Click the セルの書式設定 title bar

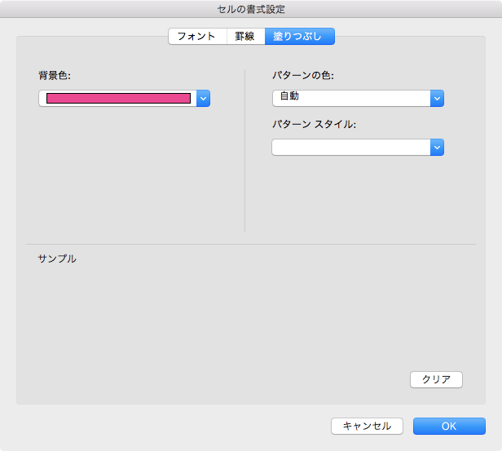pos(251,9)
